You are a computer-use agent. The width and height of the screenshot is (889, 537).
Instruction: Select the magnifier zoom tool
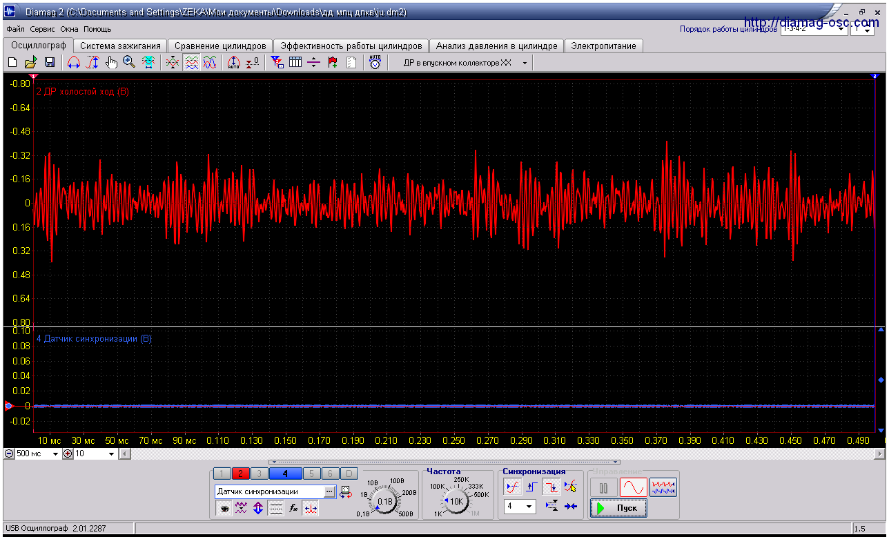129,63
